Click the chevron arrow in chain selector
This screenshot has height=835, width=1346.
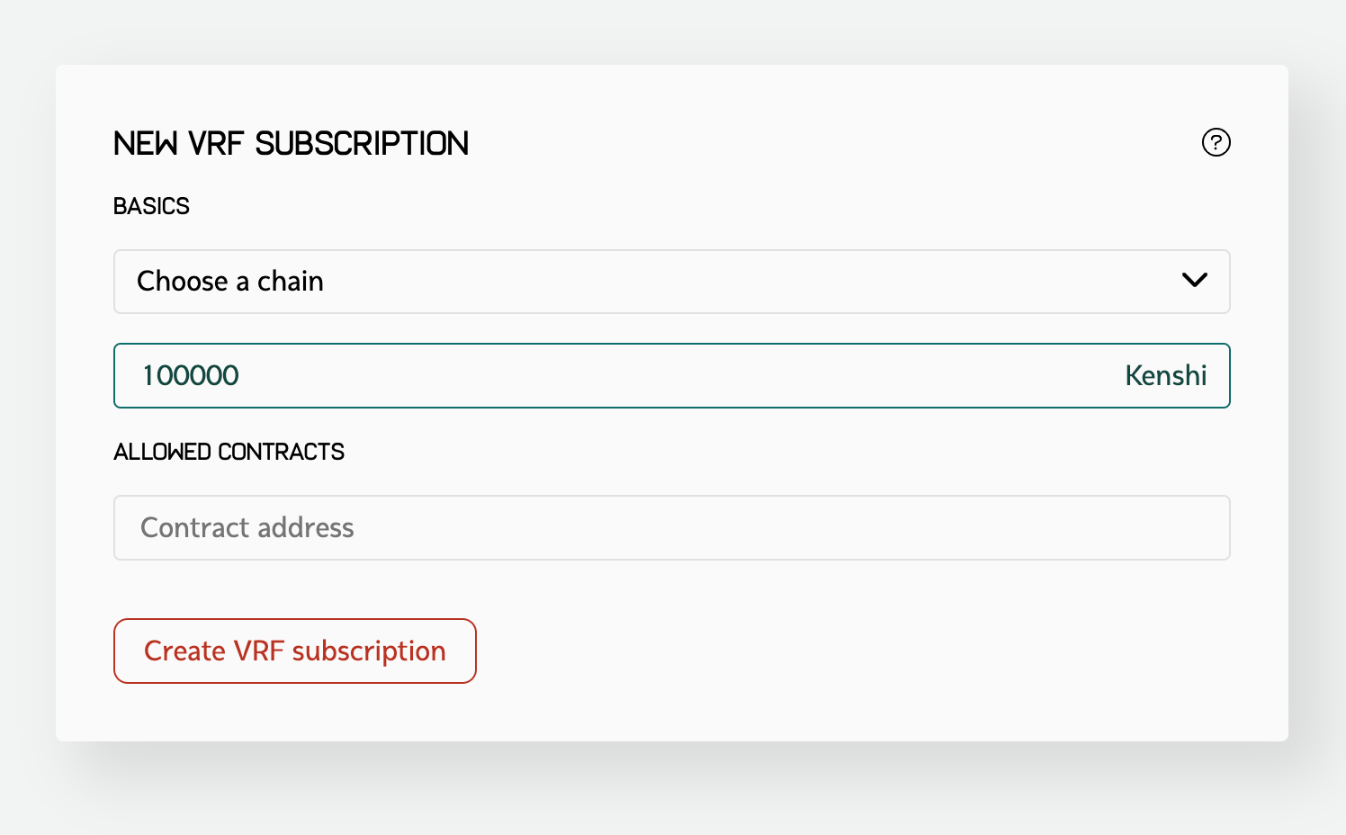click(x=1194, y=281)
